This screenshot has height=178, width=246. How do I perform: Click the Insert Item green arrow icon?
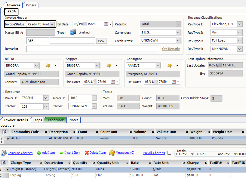coord(62,153)
